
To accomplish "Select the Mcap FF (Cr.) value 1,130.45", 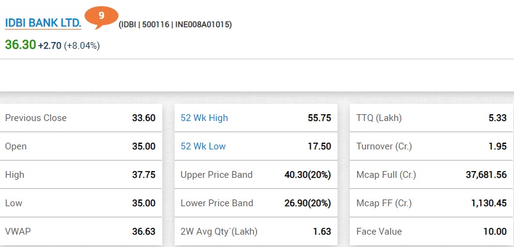I will [x=489, y=203].
